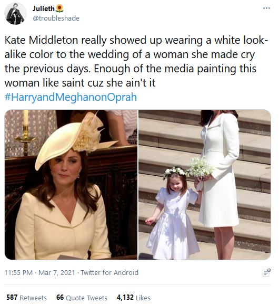Open right photo with child on steps
The width and height of the screenshot is (279, 304).
click(205, 185)
